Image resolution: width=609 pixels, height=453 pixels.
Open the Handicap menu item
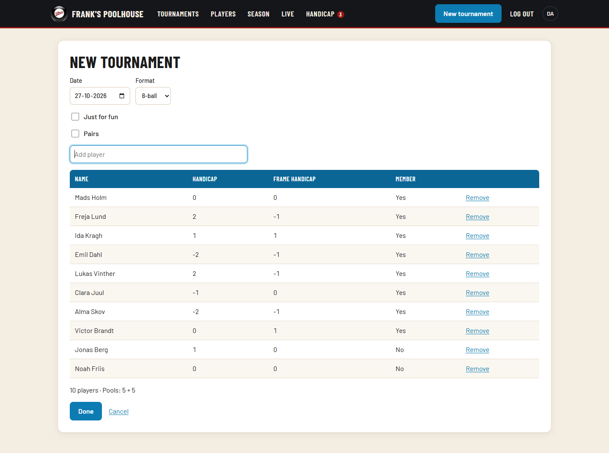tap(320, 14)
